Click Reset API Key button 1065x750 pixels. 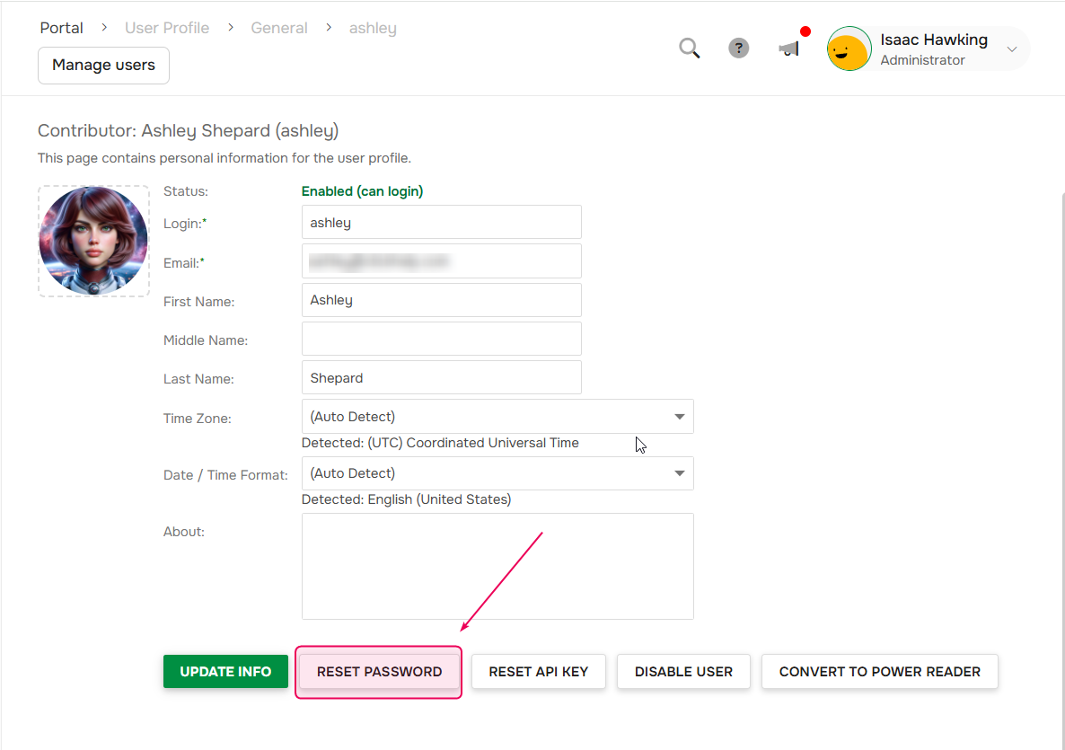539,672
